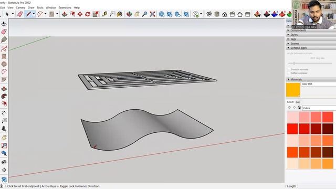
Task: Switch to materials Edit tab
Action: tap(298, 102)
